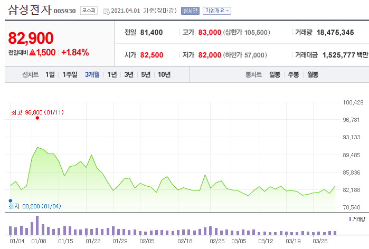Click the change amount 1,500
Image resolution: width=369 pixels, height=249 pixels.
[46, 52]
